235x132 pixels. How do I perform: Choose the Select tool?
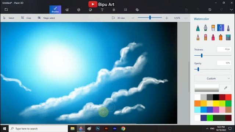(x=9, y=18)
